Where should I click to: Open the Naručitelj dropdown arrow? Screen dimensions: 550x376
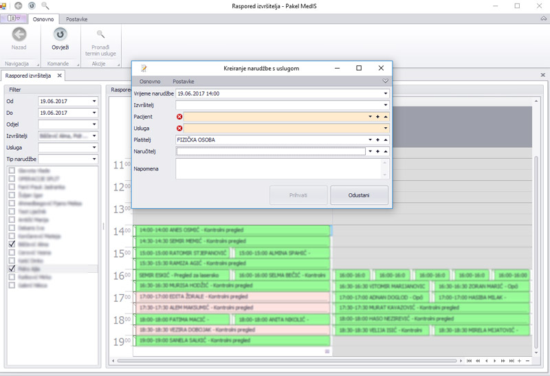pos(370,151)
